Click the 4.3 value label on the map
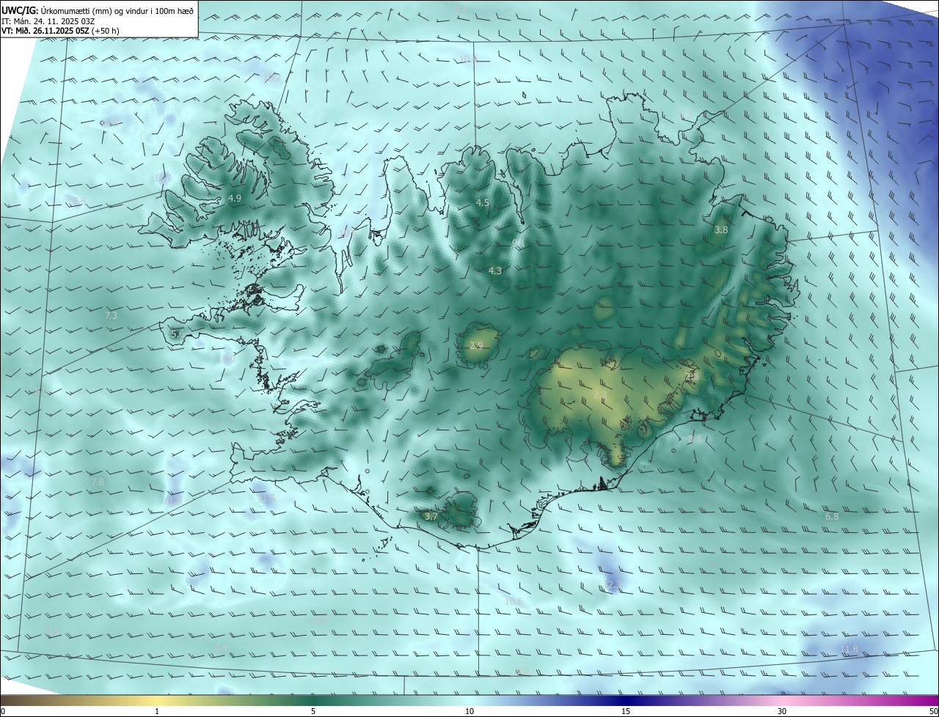This screenshot has height=717, width=939. click(x=495, y=271)
